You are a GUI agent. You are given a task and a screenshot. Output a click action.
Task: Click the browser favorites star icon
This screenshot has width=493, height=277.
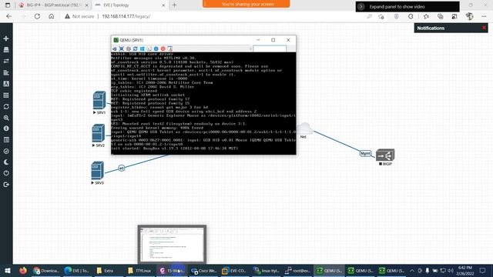pyautogui.click(x=426, y=16)
